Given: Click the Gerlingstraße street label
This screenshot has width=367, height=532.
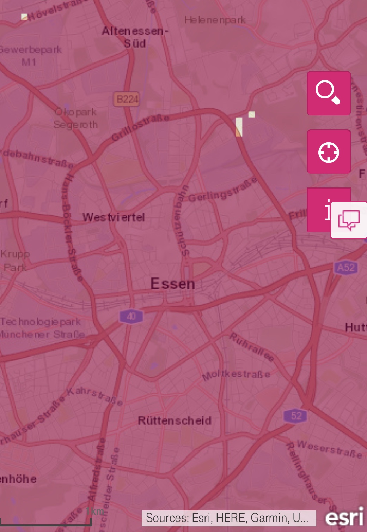Looking at the screenshot, I should tap(222, 191).
